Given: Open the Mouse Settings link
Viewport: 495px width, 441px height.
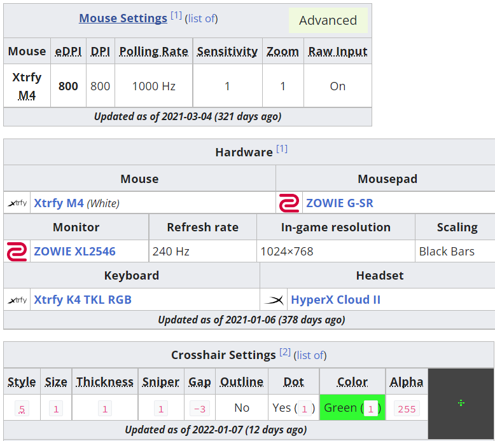Looking at the screenshot, I should (x=123, y=18).
